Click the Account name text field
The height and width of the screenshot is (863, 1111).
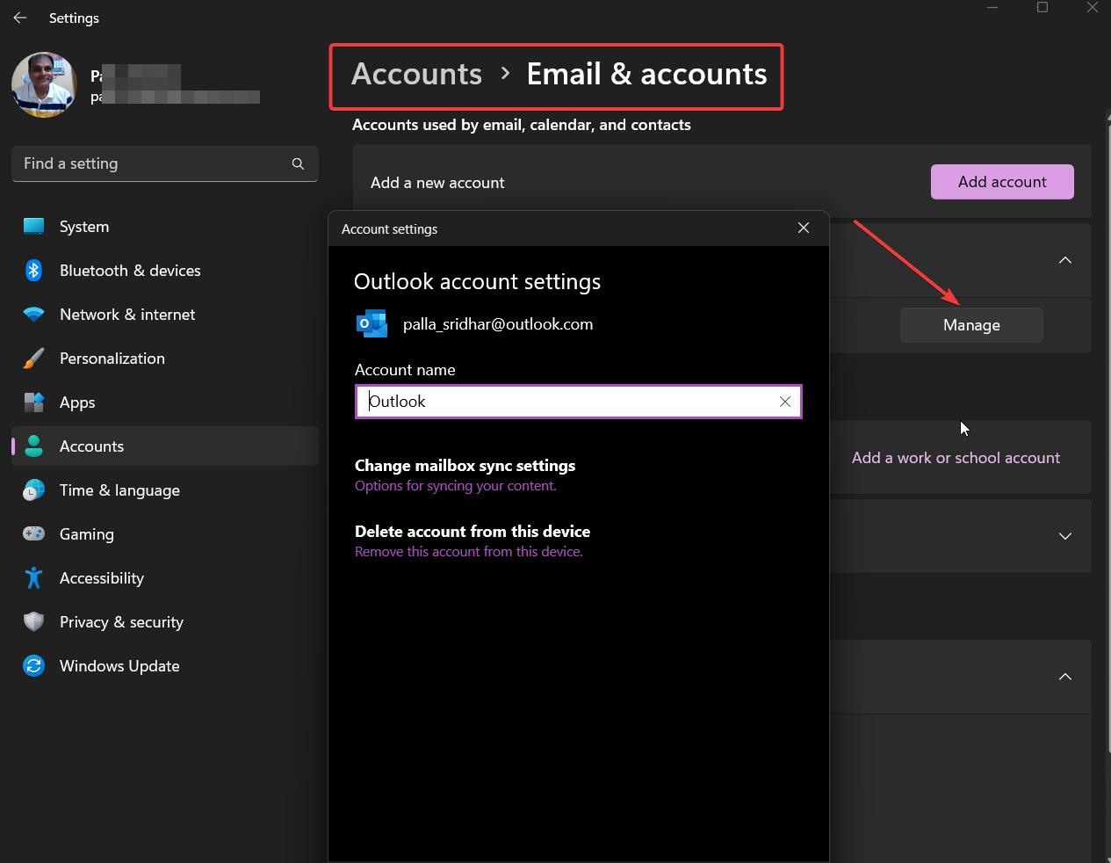[578, 402]
